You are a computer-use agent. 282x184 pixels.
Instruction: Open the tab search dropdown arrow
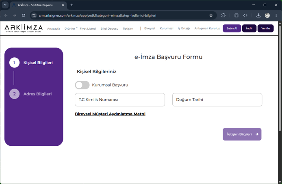(5, 5)
